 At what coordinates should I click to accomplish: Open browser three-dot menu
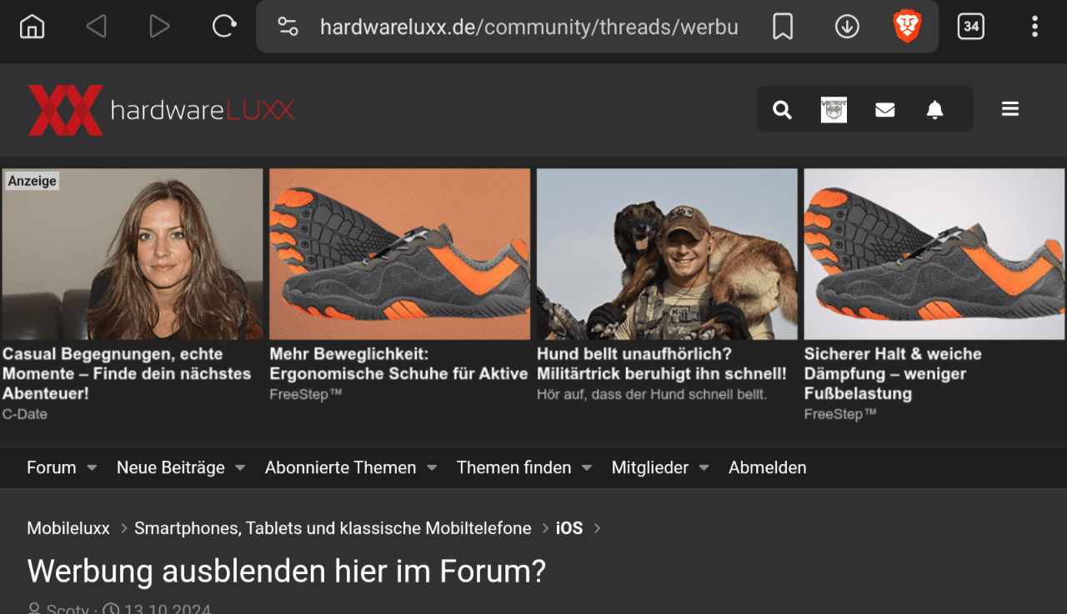(x=1034, y=27)
